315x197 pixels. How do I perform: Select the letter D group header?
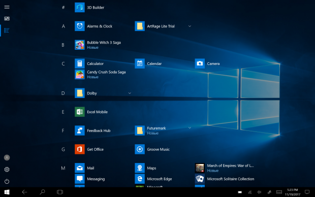click(63, 93)
